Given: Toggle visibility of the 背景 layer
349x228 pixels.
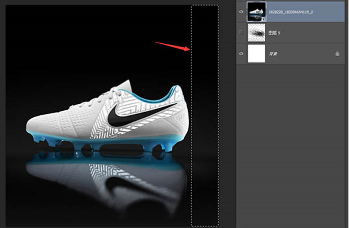Looking at the screenshot, I should click(241, 53).
